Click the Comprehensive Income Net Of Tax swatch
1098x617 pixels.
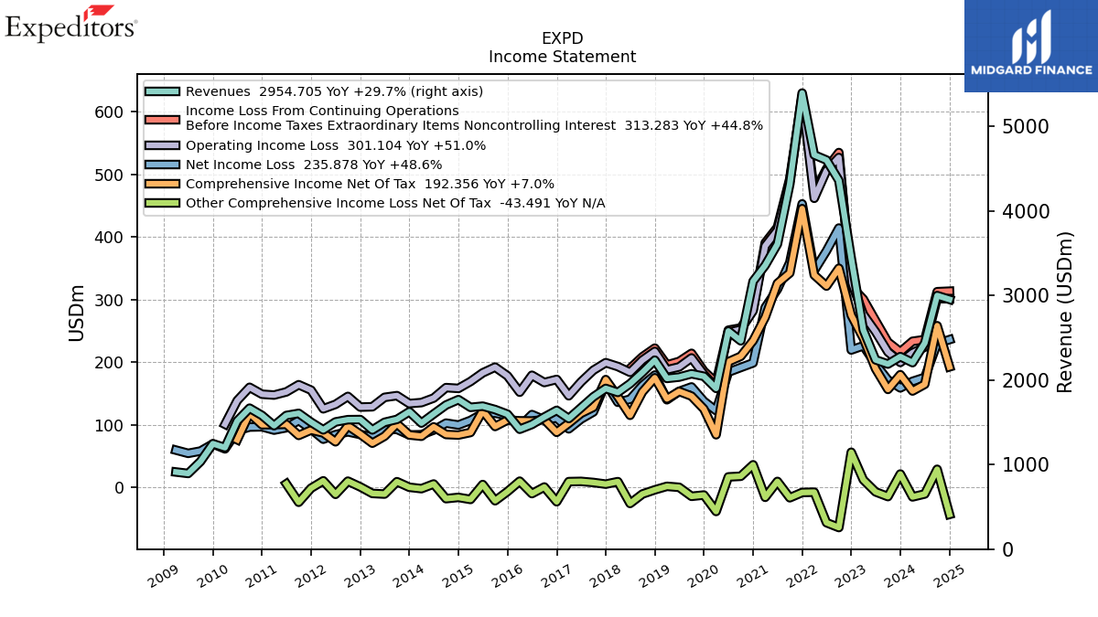[x=163, y=184]
